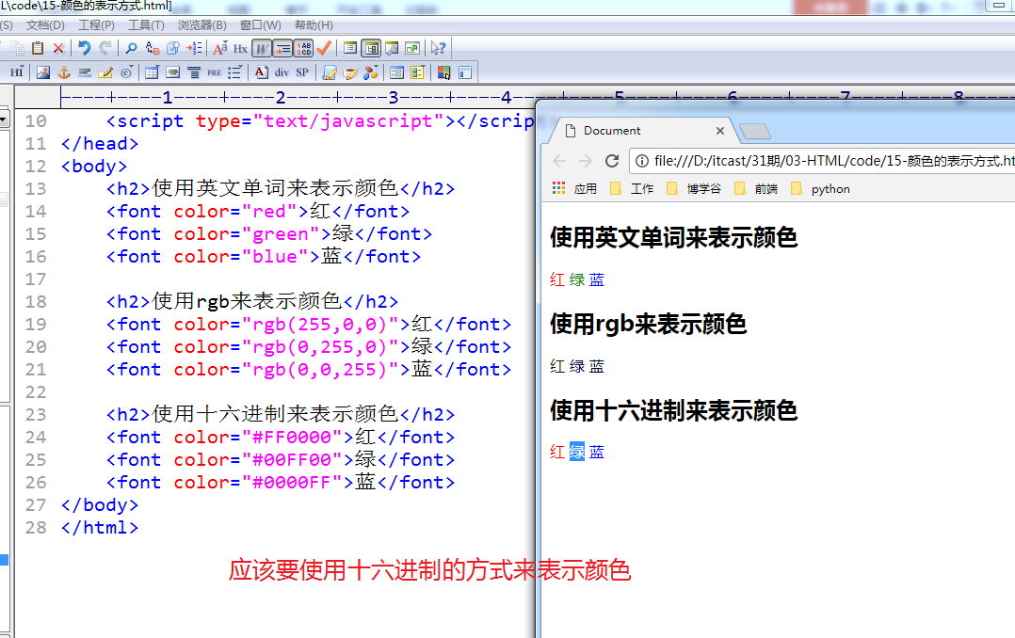The image size is (1015, 638).
Task: Open the list tag dropdown
Action: pyautogui.click(x=235, y=72)
